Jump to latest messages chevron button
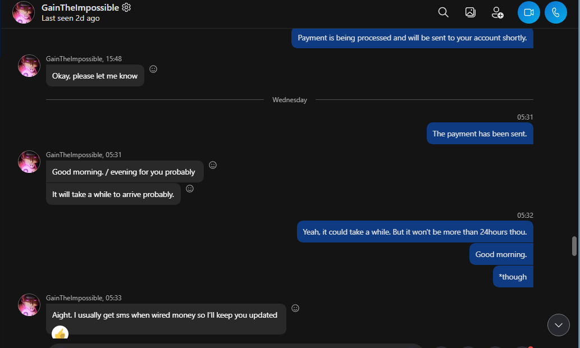 pyautogui.click(x=559, y=324)
